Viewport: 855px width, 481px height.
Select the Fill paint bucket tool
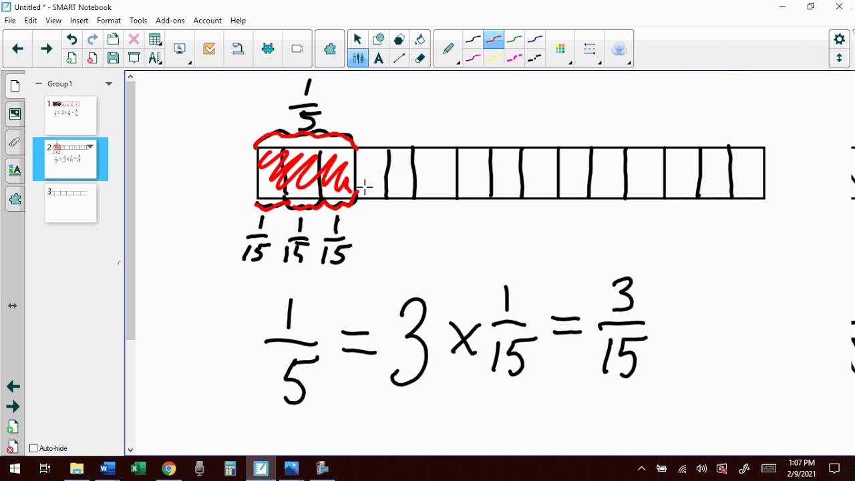tap(419, 39)
